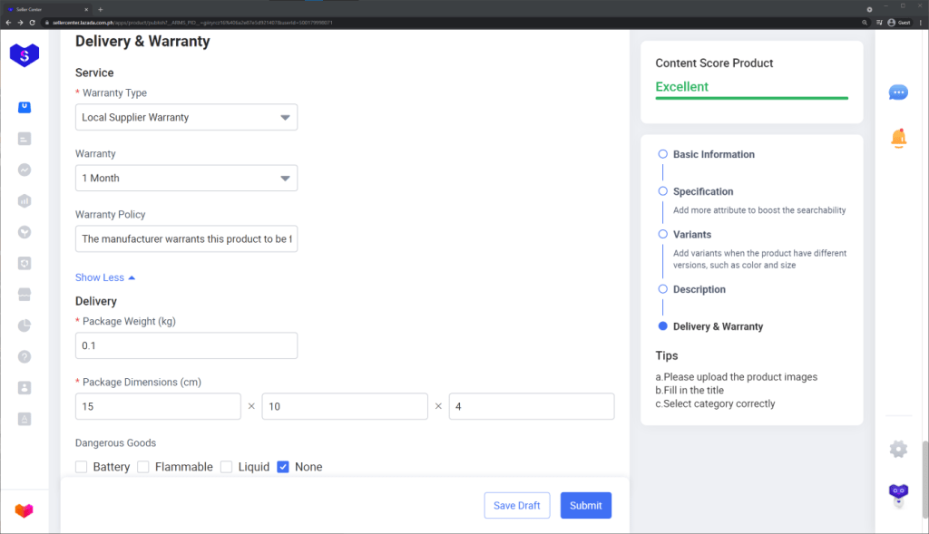This screenshot has height=534, width=929.
Task: Click the Submit button
Action: tap(585, 506)
